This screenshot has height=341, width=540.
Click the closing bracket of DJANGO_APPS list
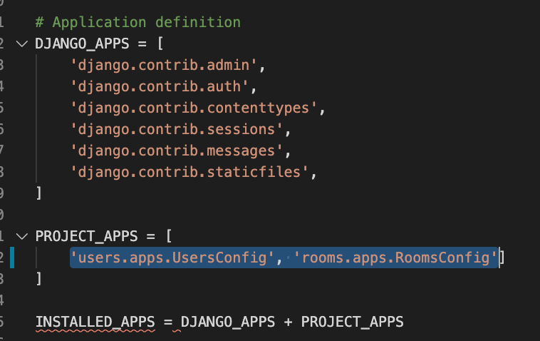tap(39, 193)
